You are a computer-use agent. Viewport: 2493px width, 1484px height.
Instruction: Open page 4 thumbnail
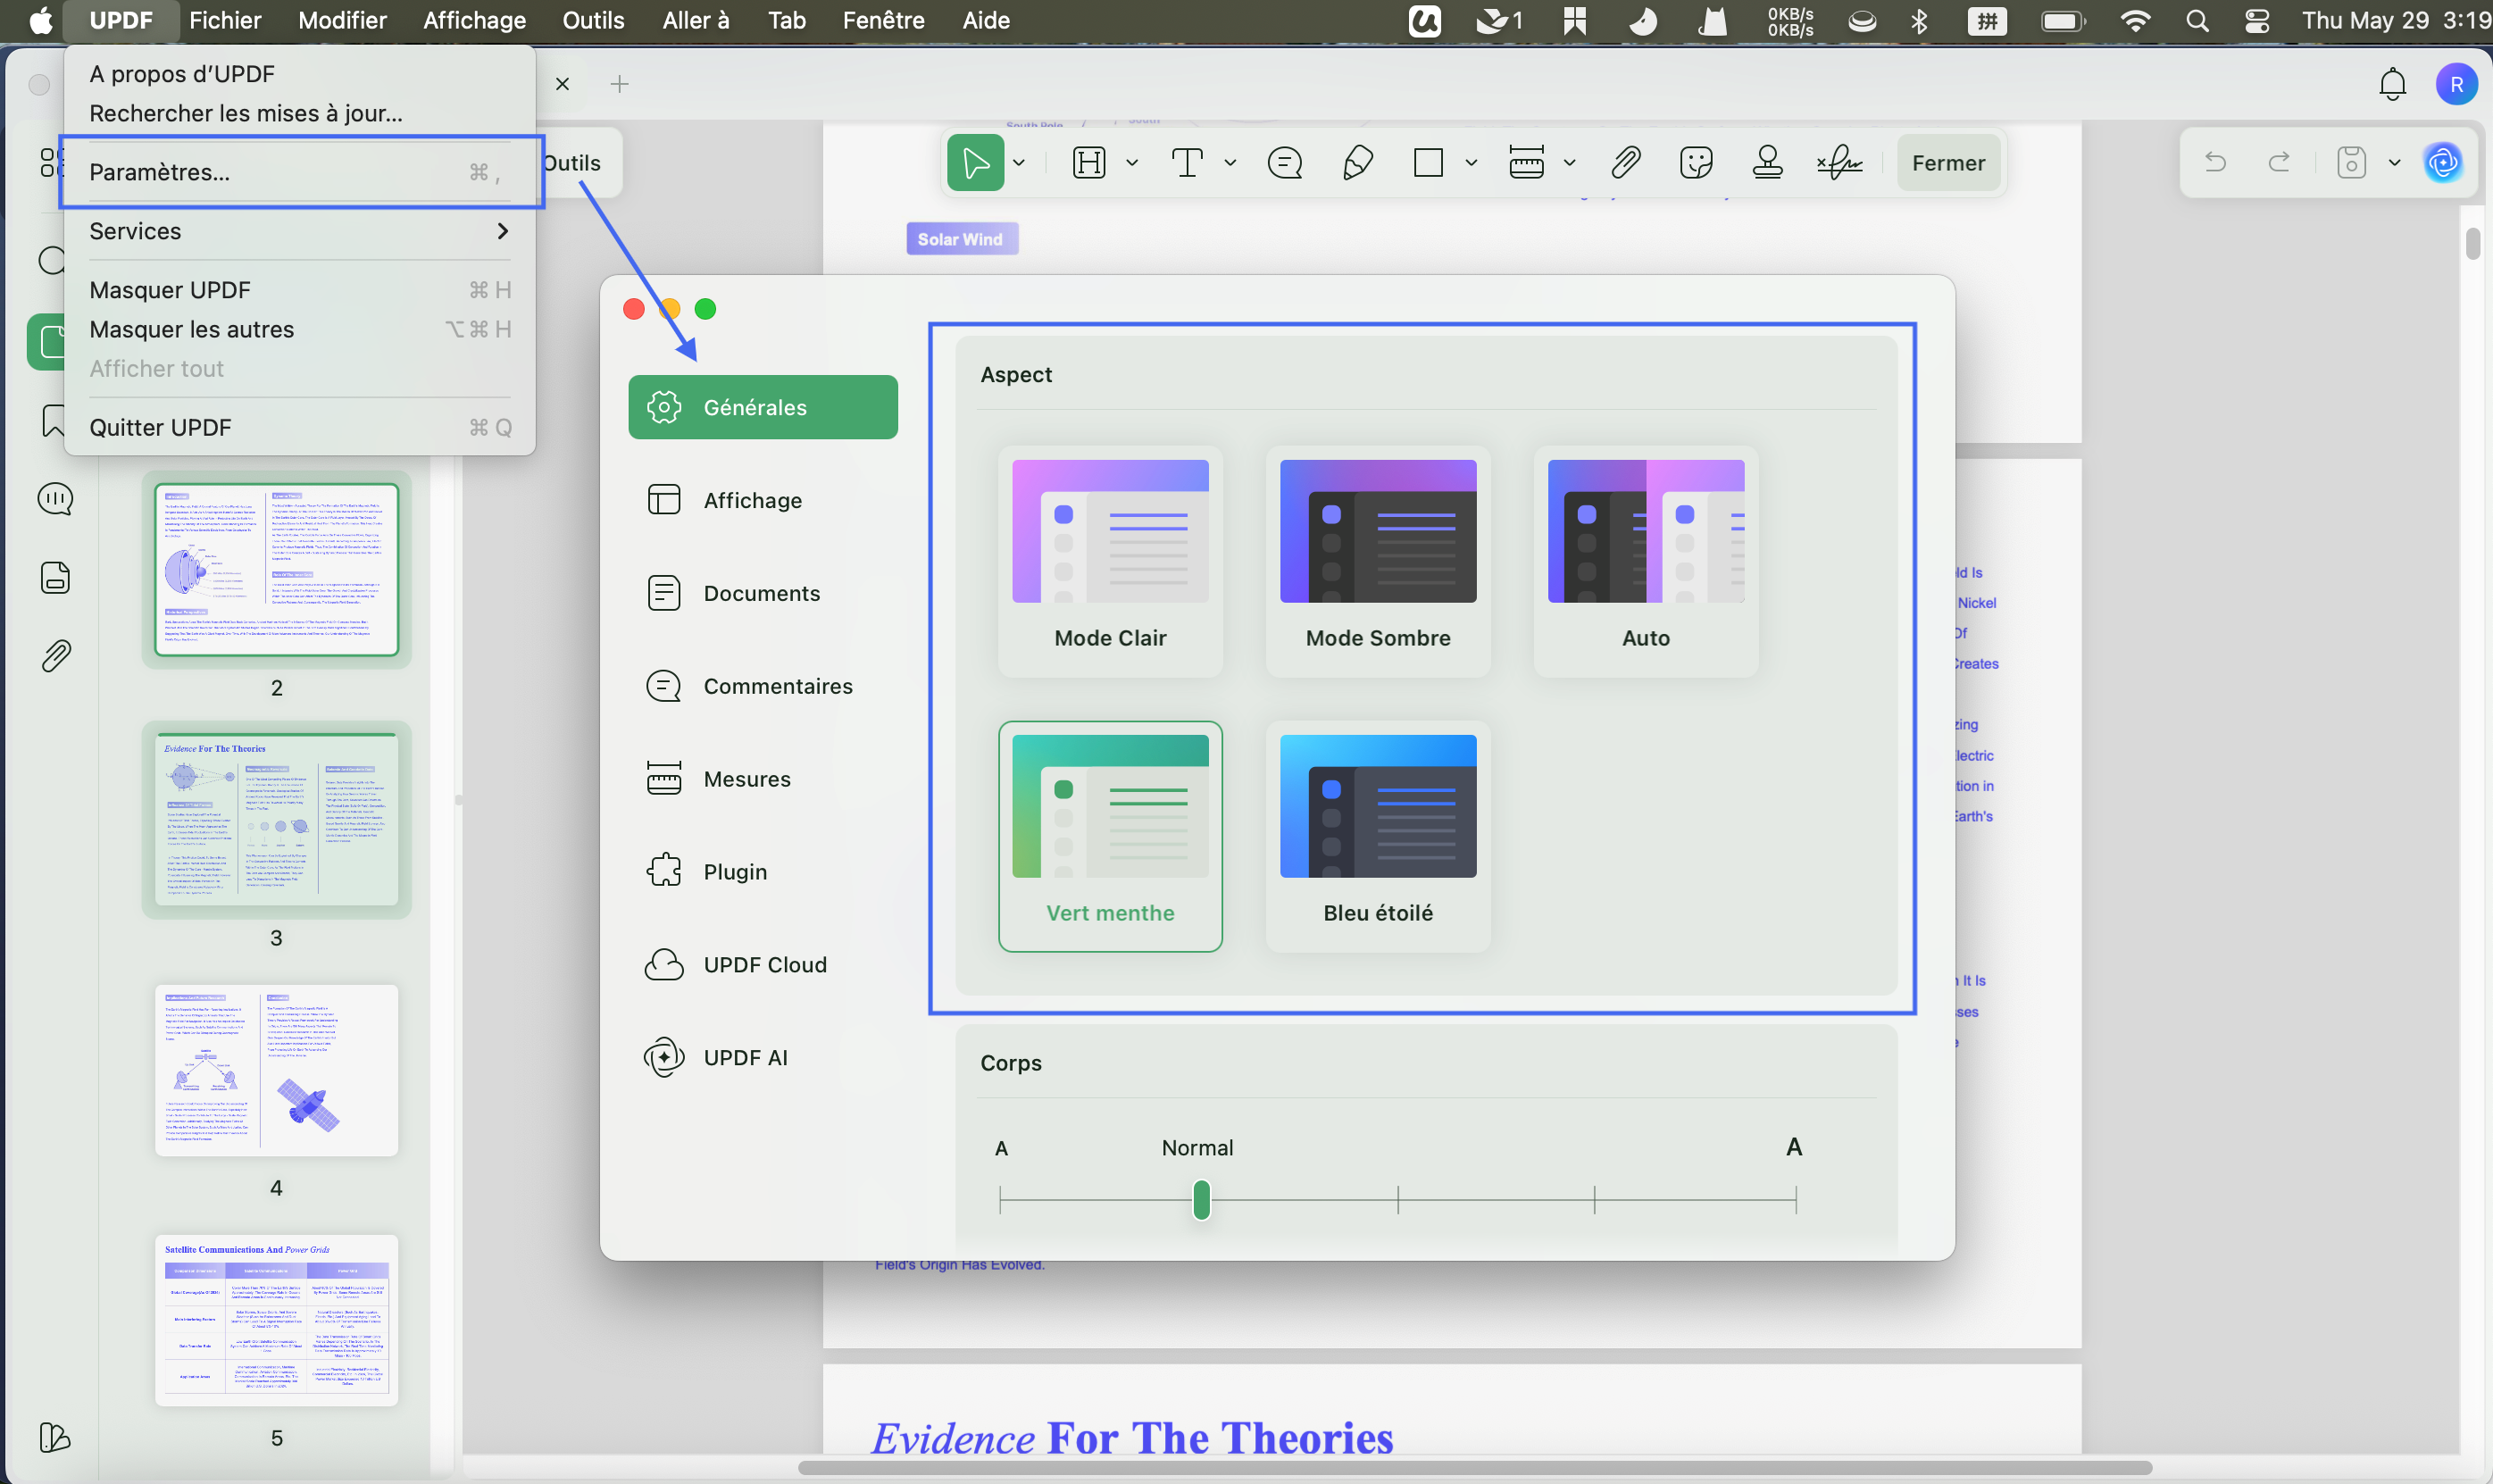tap(276, 1070)
